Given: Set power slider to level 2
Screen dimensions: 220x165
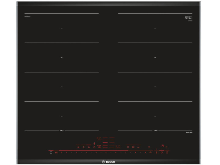Looking at the screenshot, I should pyautogui.click(x=76, y=152).
